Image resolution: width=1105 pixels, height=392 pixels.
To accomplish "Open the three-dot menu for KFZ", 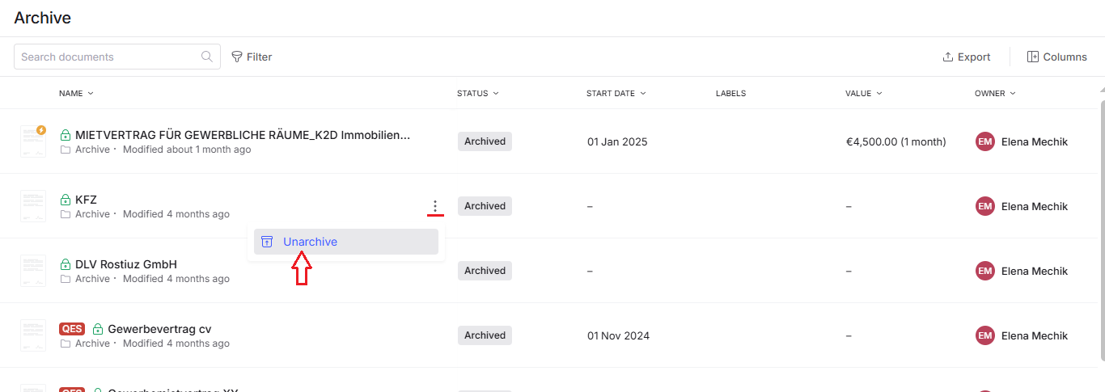I will click(x=435, y=206).
